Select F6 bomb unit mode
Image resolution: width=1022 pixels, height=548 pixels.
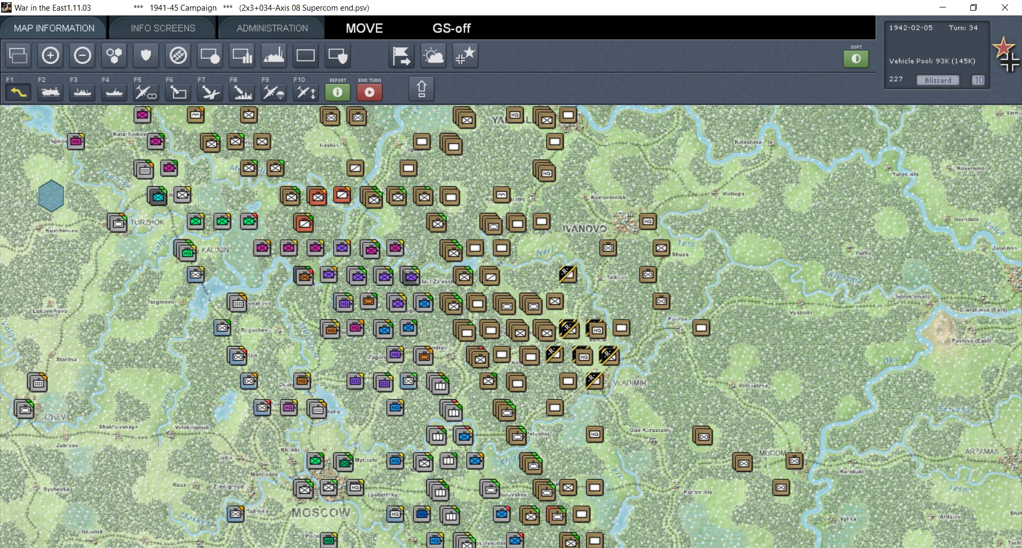(x=178, y=92)
